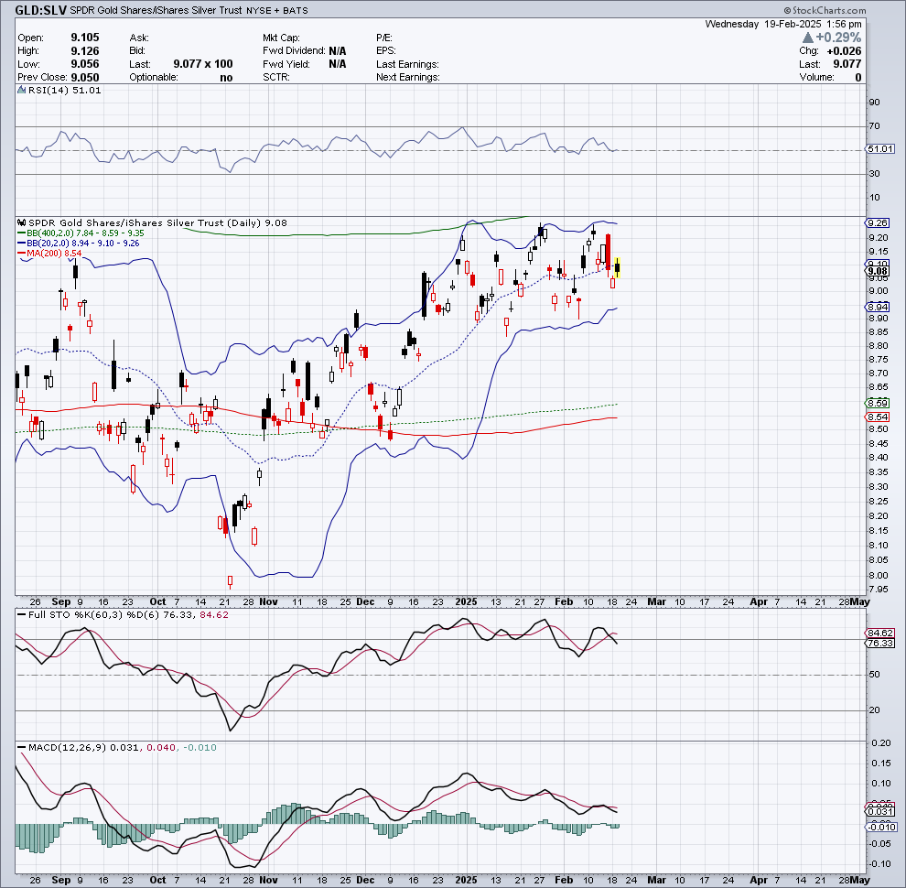Click the Volume value 0
The image size is (906, 888).
pyautogui.click(x=858, y=78)
